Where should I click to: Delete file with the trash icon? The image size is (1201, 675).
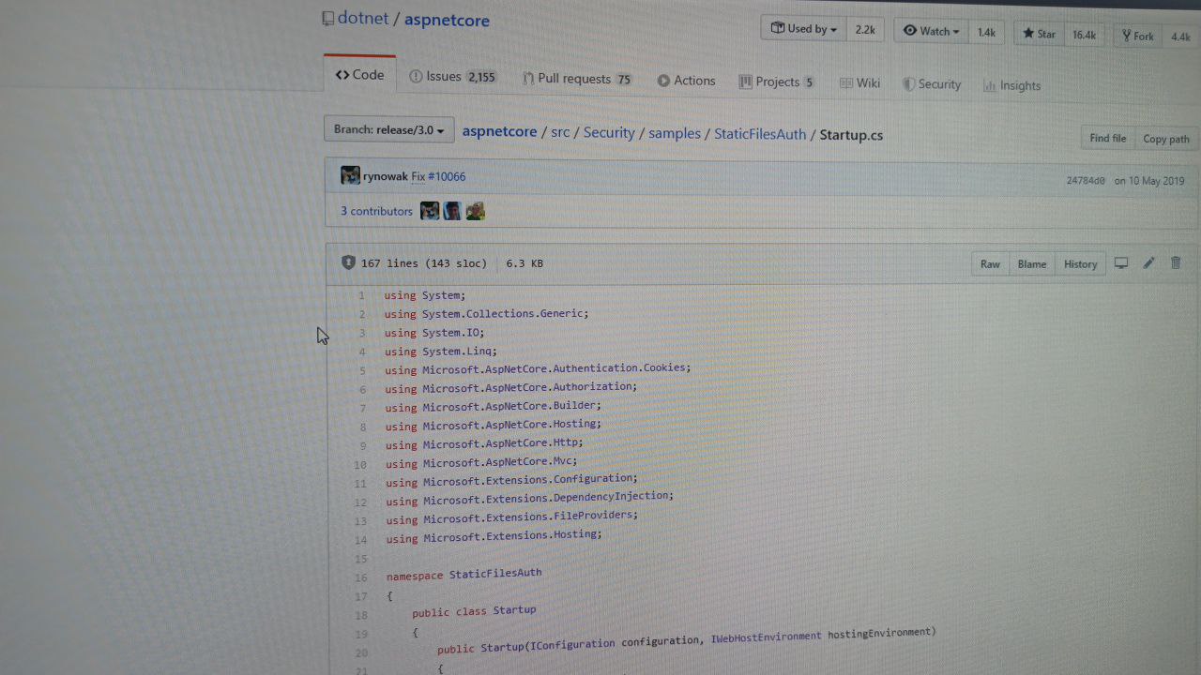pyautogui.click(x=1176, y=263)
